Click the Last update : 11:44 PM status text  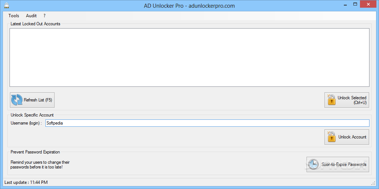coord(26,182)
